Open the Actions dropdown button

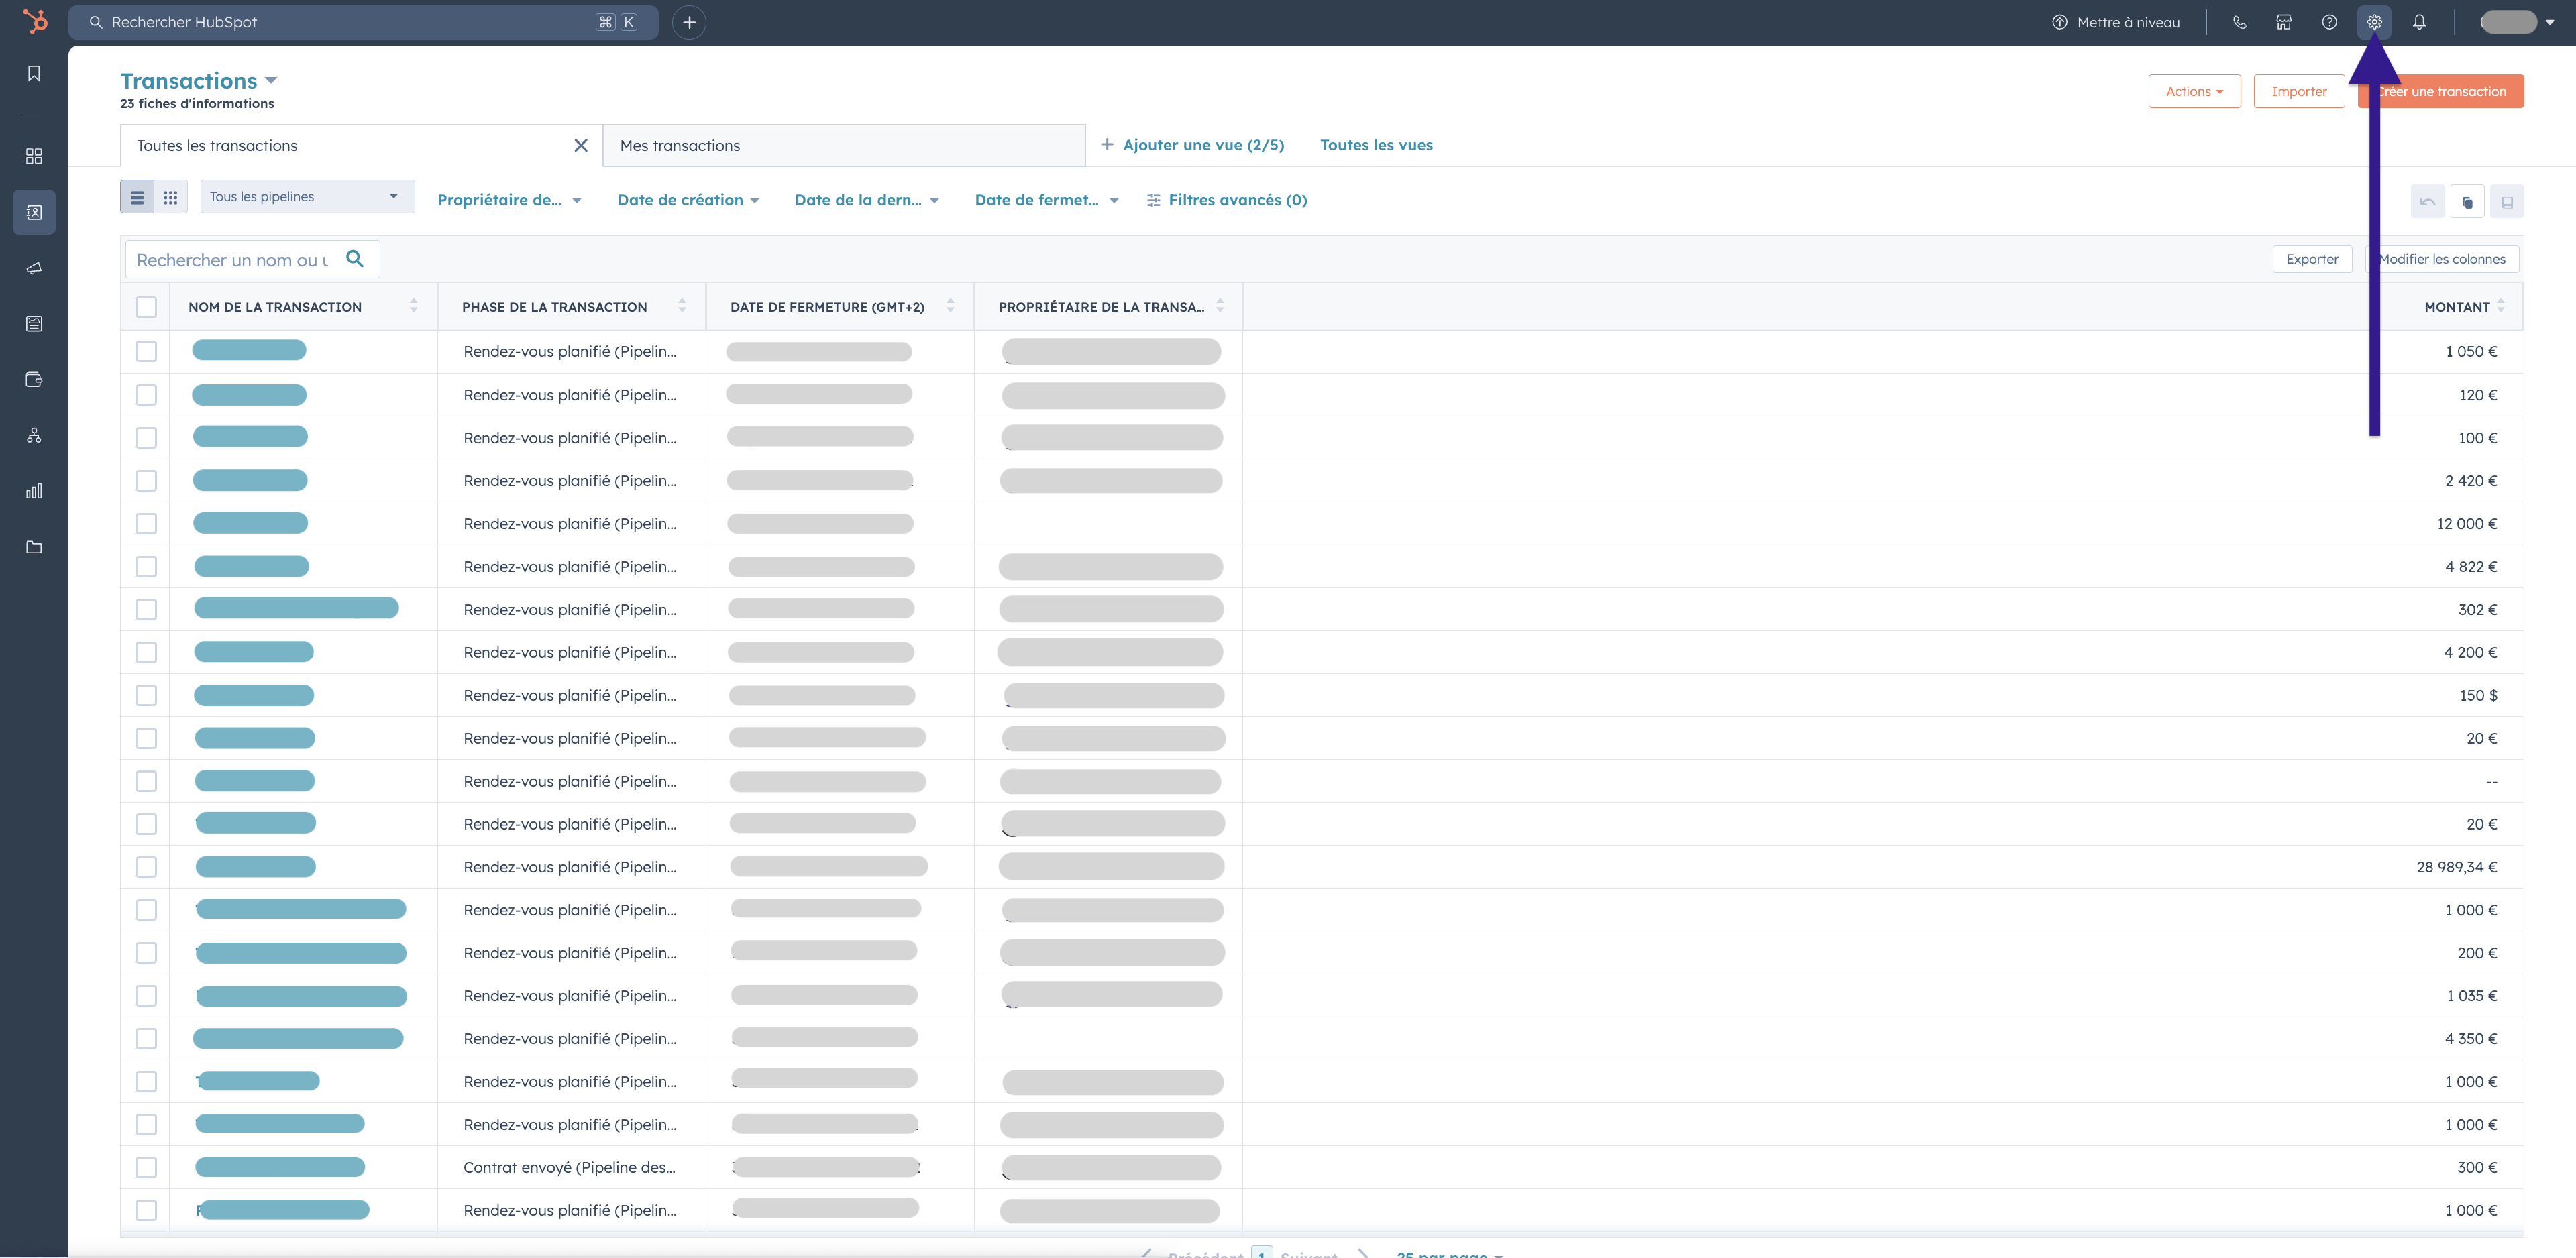tap(2193, 91)
